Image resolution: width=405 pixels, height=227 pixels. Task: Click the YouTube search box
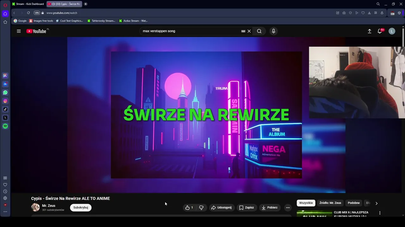[190, 31]
